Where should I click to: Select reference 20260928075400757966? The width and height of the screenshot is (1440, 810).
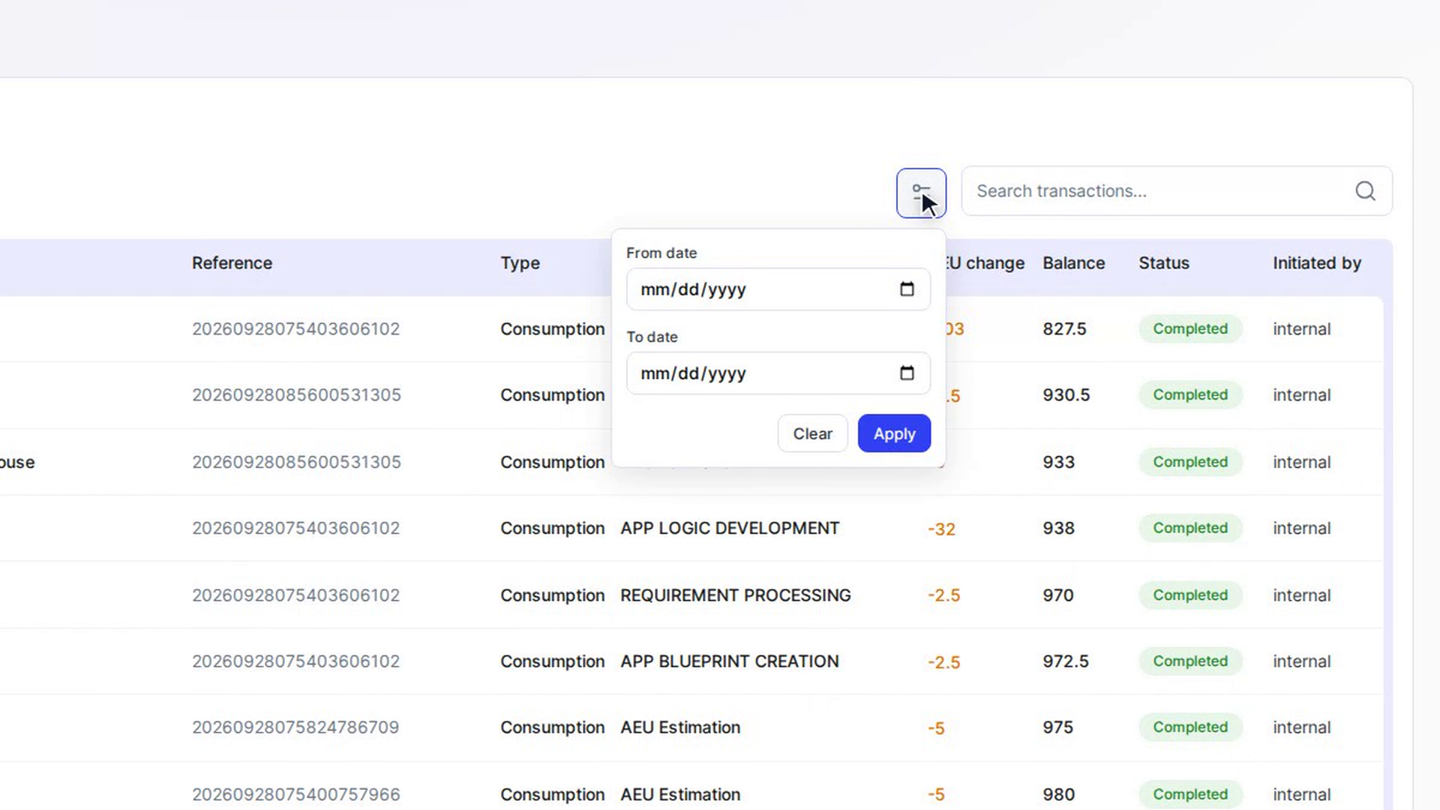pos(296,794)
